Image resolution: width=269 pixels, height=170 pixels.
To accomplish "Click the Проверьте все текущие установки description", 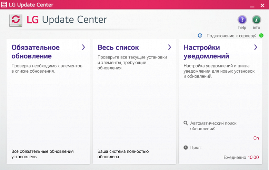I will pos(132,63).
